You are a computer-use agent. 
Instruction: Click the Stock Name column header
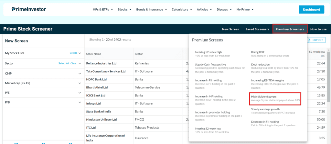point(93,54)
